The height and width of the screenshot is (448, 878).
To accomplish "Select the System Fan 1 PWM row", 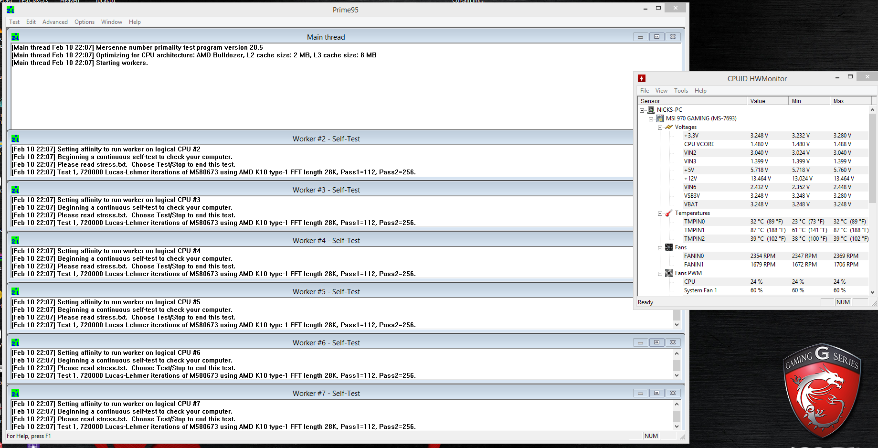I will (x=775, y=290).
